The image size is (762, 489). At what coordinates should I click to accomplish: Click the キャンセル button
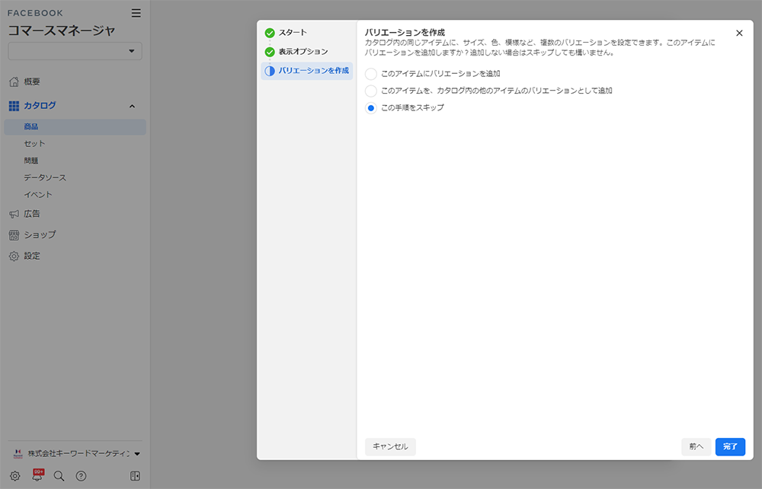pyautogui.click(x=390, y=446)
